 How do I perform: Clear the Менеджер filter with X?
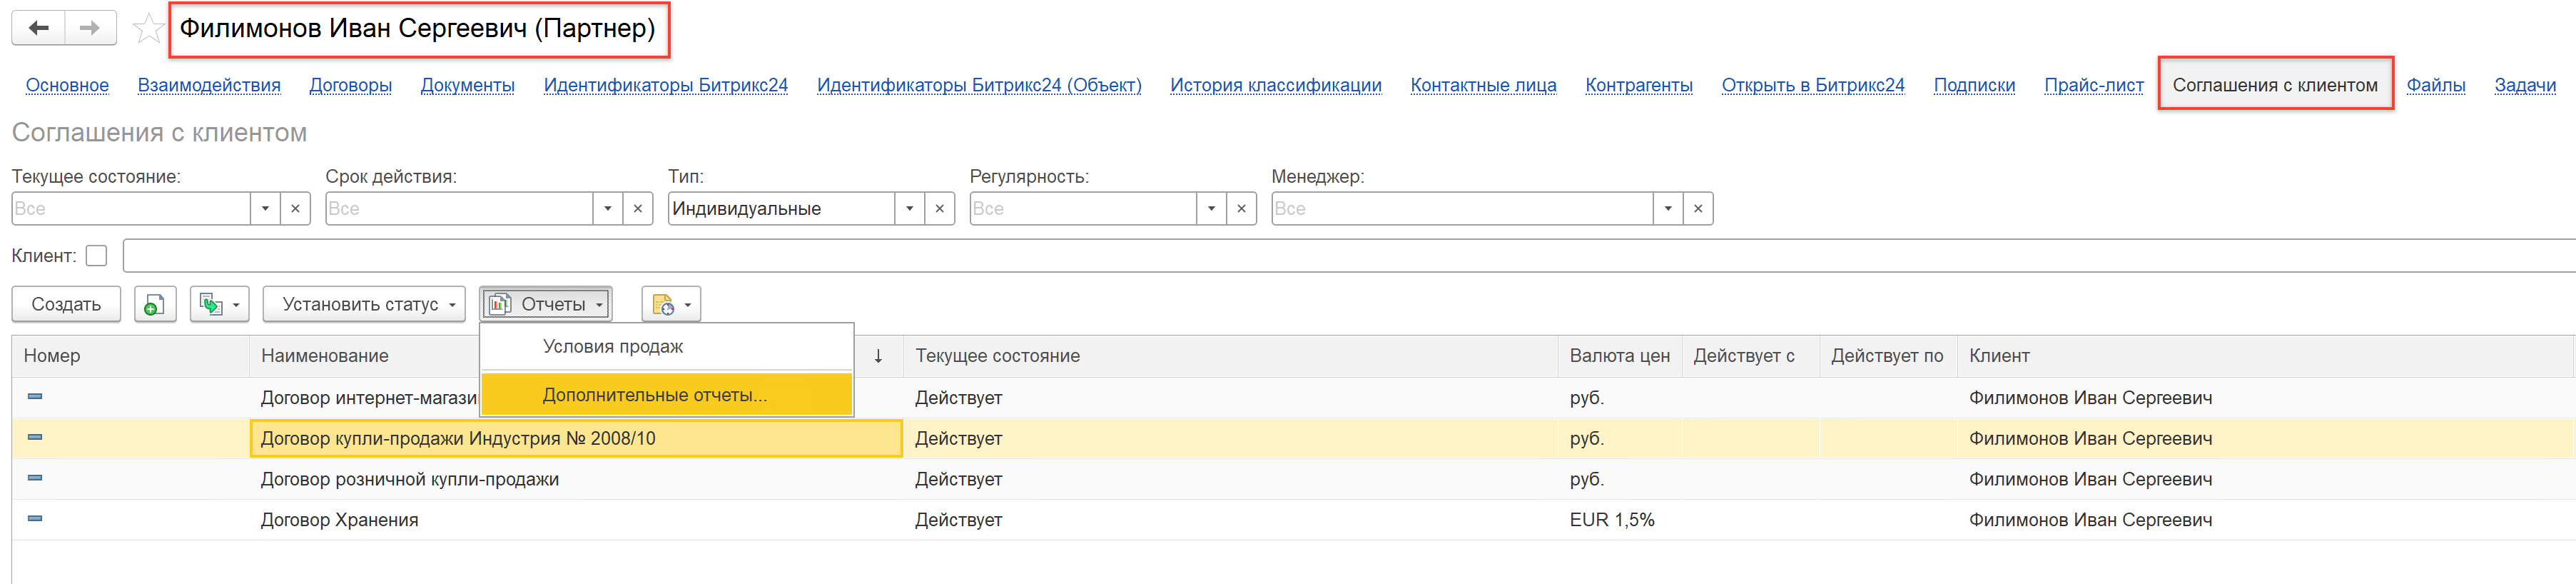click(x=1697, y=208)
